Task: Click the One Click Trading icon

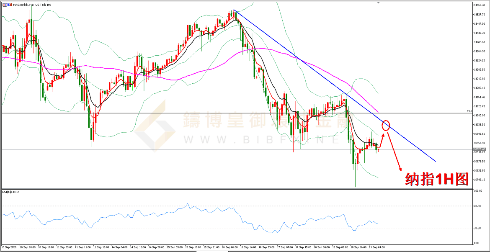Action: (4, 5)
